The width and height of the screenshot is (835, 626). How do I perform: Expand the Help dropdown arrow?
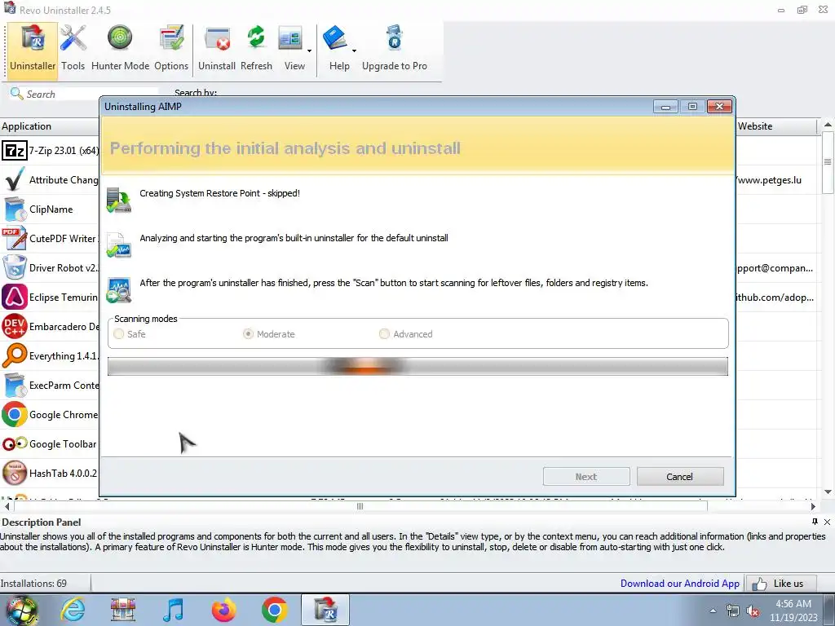(x=354, y=51)
